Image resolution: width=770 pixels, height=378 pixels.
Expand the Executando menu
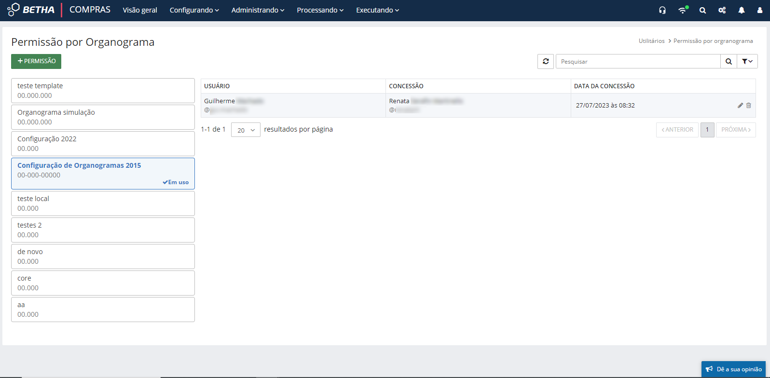click(x=378, y=10)
